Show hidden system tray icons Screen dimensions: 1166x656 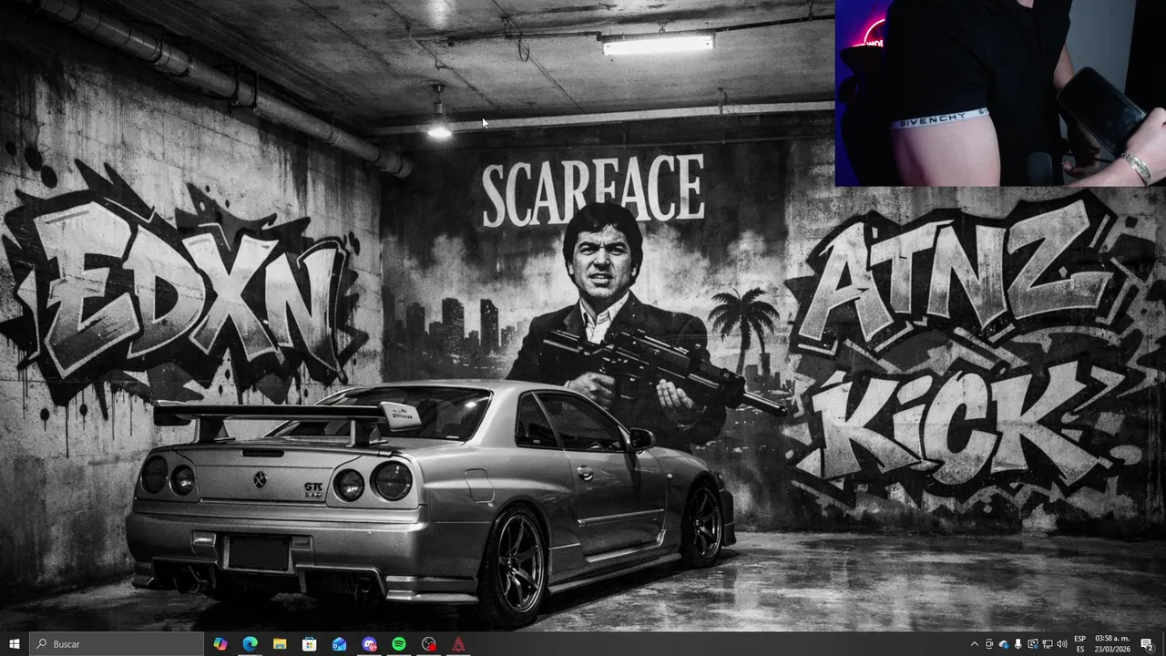975,644
